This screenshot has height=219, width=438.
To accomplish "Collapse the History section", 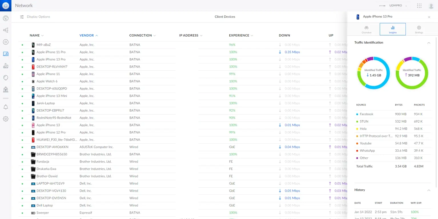I will 429,190.
